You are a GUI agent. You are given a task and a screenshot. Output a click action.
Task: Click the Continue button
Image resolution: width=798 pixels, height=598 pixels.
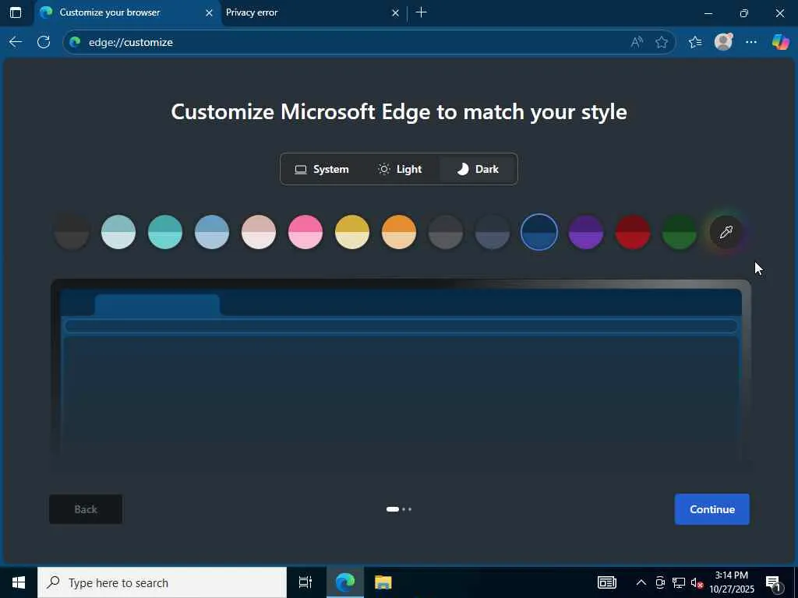[x=712, y=509]
